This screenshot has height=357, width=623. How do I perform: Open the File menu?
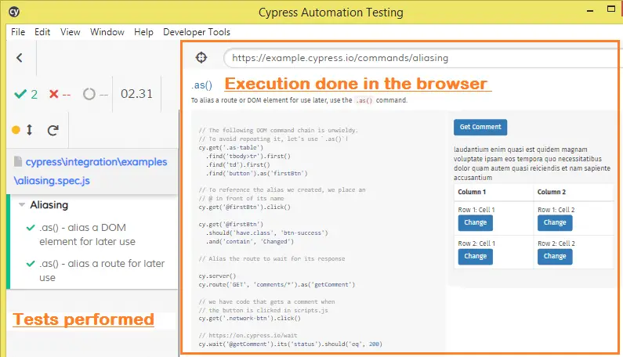click(18, 32)
